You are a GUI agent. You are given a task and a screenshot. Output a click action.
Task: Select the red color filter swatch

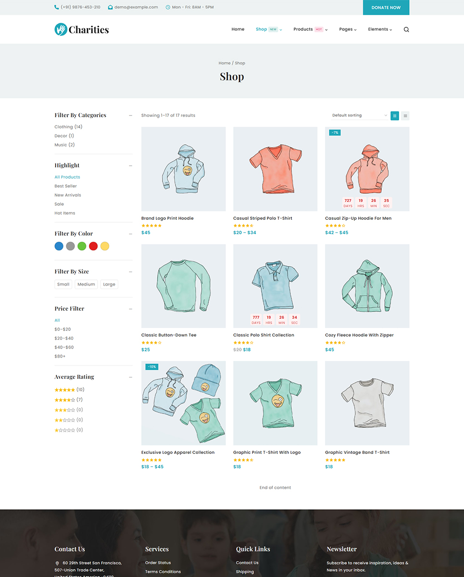click(x=93, y=246)
